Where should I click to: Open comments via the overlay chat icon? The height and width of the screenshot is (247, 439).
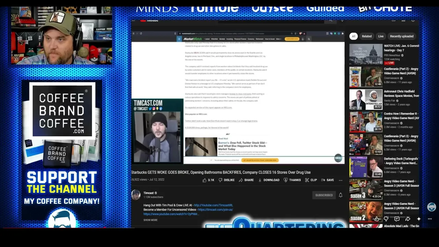point(397,219)
